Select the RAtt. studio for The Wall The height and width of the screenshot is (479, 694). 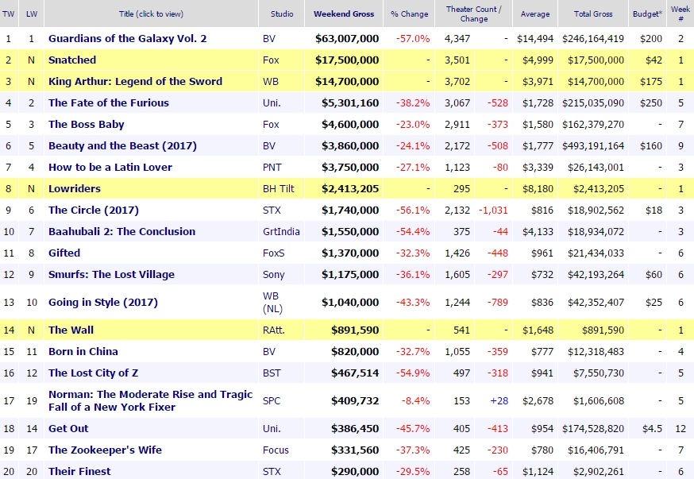[x=274, y=330]
